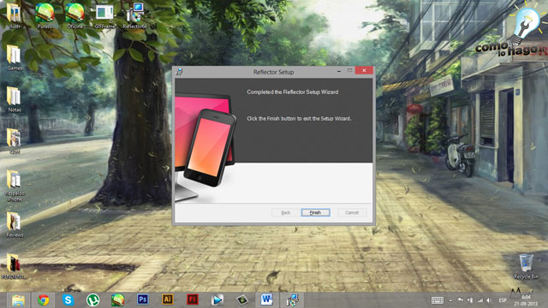
Task: Click the device icon beside the network signal
Action: click(470, 300)
